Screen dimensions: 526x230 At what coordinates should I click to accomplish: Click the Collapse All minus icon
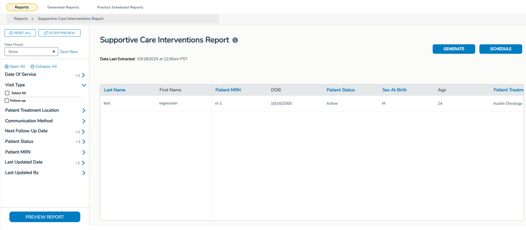[32, 67]
